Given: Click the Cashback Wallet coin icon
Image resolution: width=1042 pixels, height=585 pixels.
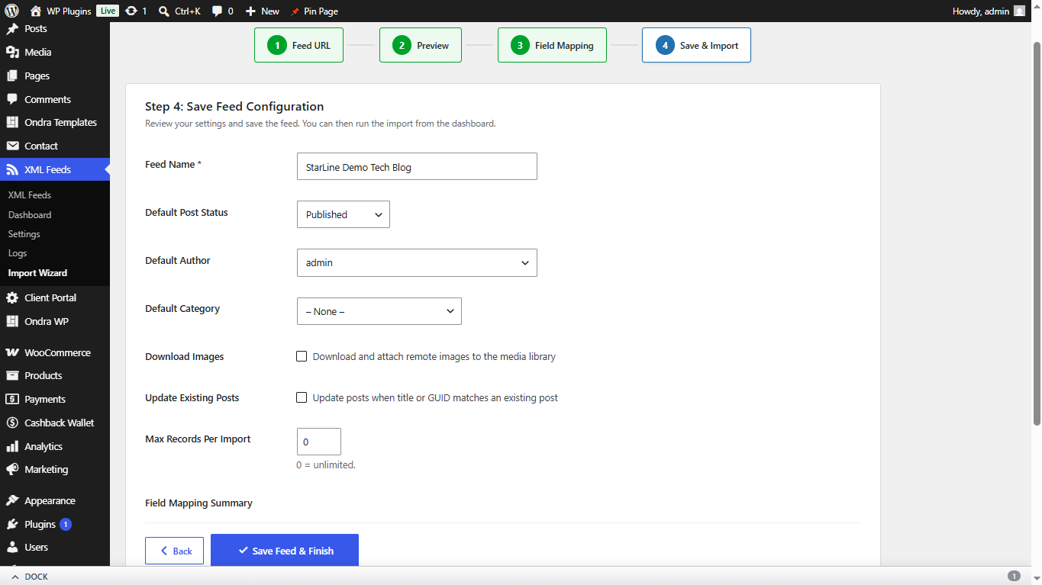Looking at the screenshot, I should tap(12, 423).
